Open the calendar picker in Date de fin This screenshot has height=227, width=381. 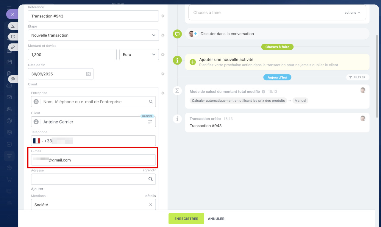(x=88, y=74)
